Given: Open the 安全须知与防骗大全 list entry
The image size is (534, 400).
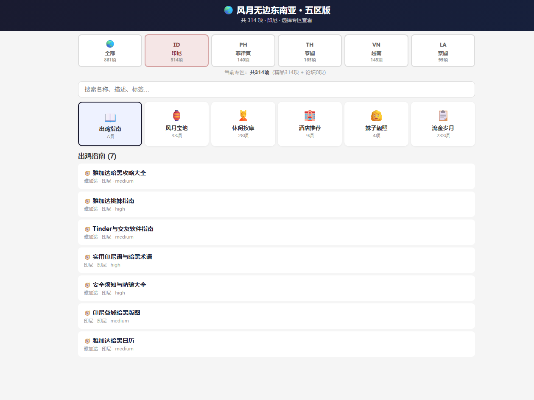Looking at the screenshot, I should 277,288.
